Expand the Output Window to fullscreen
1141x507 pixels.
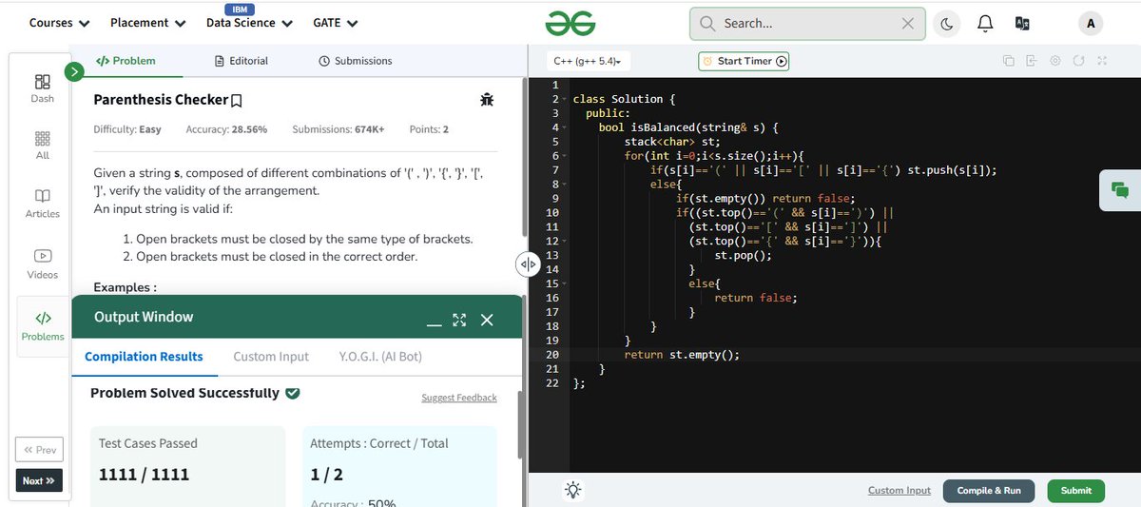point(459,320)
